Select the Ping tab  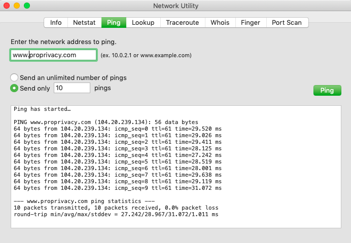pyautogui.click(x=114, y=23)
